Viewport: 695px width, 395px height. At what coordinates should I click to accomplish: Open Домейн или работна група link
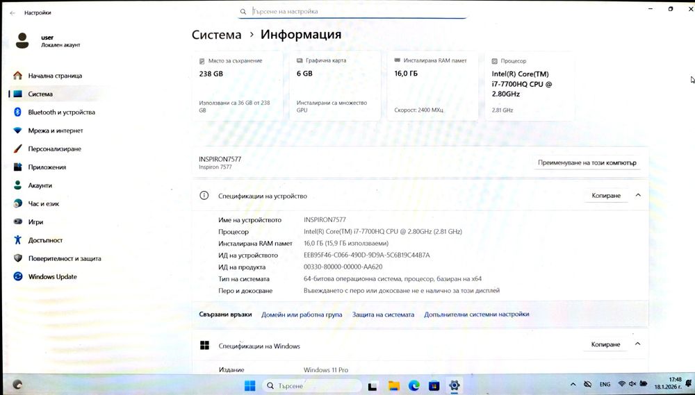(x=302, y=314)
